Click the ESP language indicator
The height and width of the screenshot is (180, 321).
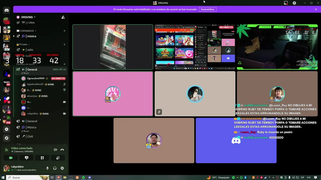point(302,177)
